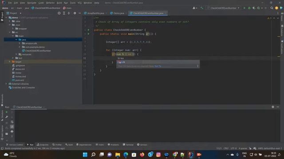
Task: Minimize the Run tool window
Action: [x=278, y=107]
